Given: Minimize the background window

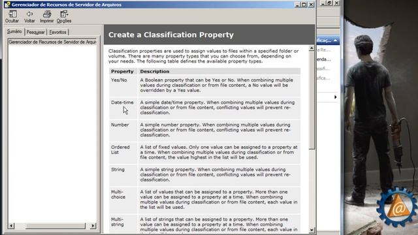Looking at the screenshot, I should (x=323, y=3).
